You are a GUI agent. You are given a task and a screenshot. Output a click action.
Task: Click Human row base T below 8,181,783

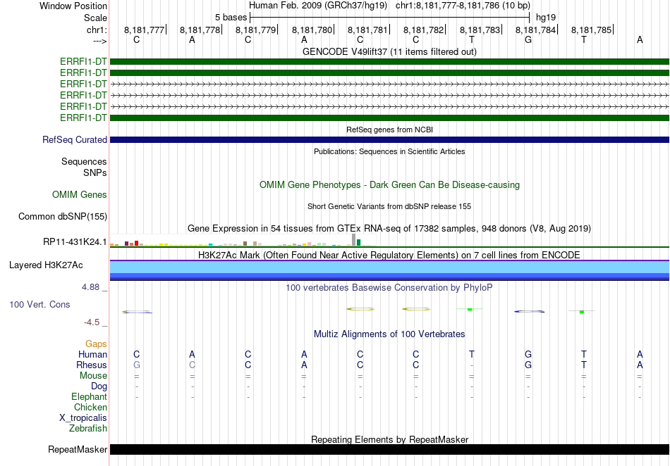pos(472,354)
